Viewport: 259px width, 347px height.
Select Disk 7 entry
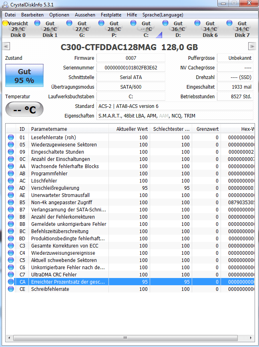(x=242, y=29)
